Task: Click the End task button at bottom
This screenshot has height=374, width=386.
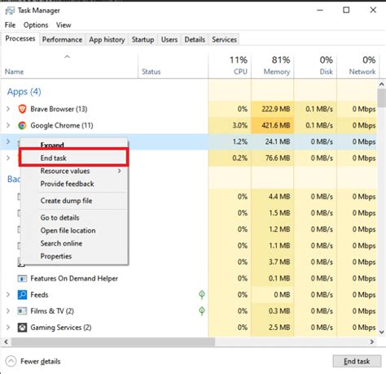Action: (x=357, y=361)
